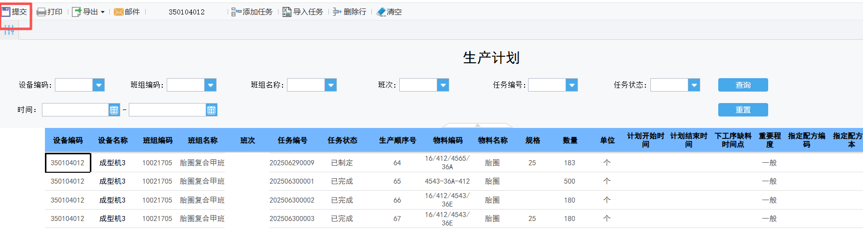Click the 删除行 toolbar icon
863x229 pixels.
click(x=337, y=12)
